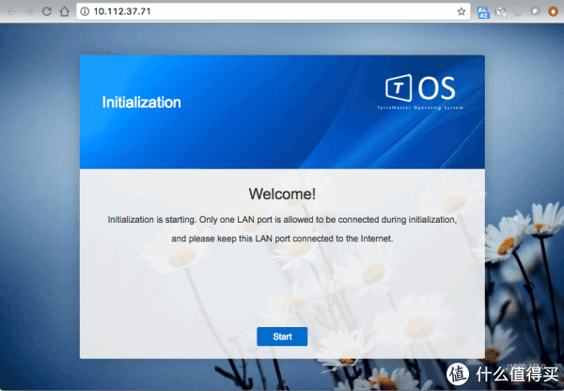564x391 pixels.
Task: Click the greyed-out round extension icon
Action: (518, 12)
